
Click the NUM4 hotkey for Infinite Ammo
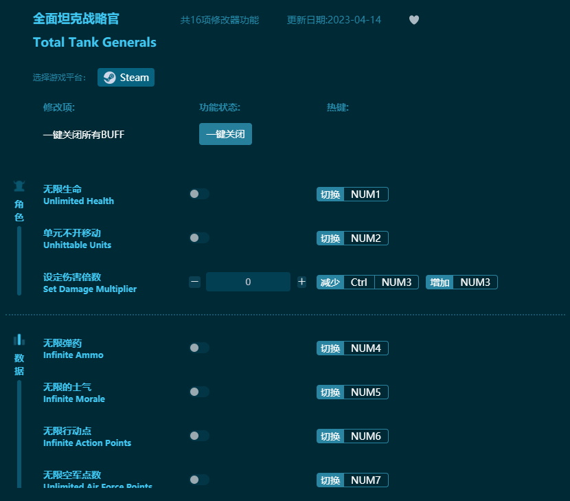352,348
